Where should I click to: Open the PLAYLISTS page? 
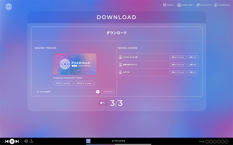pyautogui.click(x=203, y=5)
